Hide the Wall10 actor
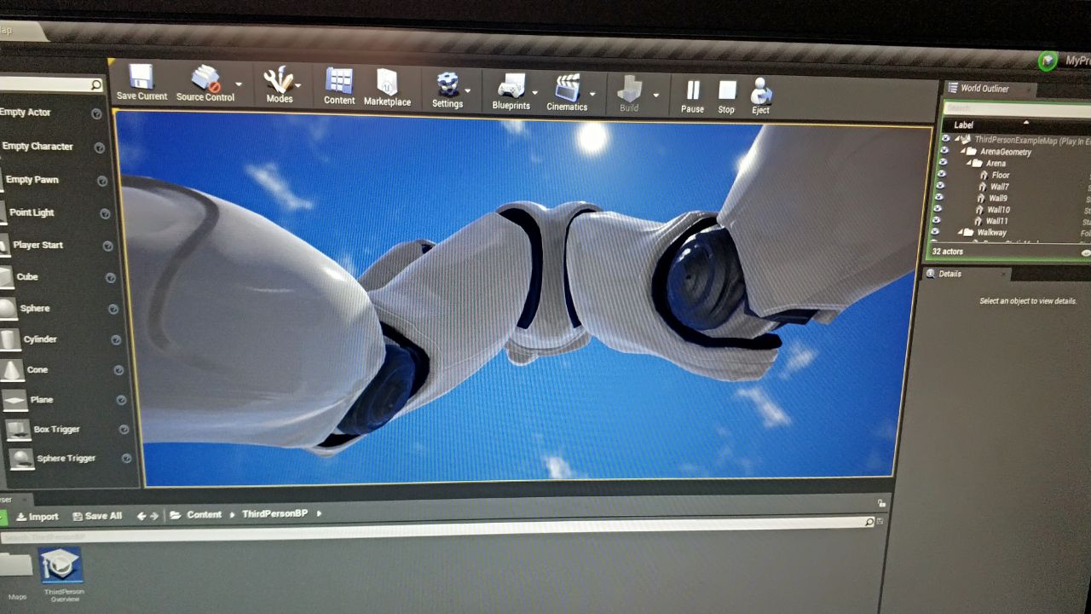The image size is (1091, 614). [938, 208]
